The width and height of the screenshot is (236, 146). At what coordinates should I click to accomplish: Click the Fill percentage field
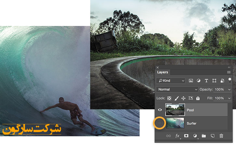tap(219, 98)
